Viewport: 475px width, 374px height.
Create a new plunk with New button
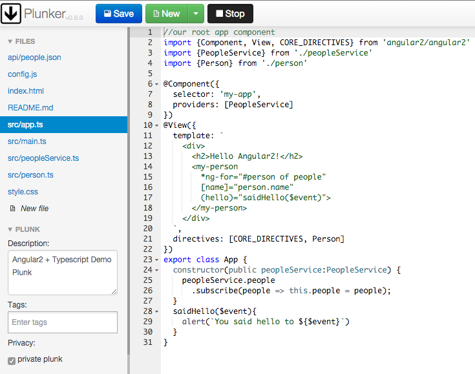click(x=167, y=14)
